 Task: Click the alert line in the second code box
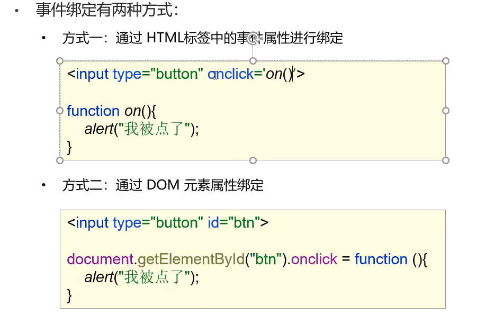(141, 277)
